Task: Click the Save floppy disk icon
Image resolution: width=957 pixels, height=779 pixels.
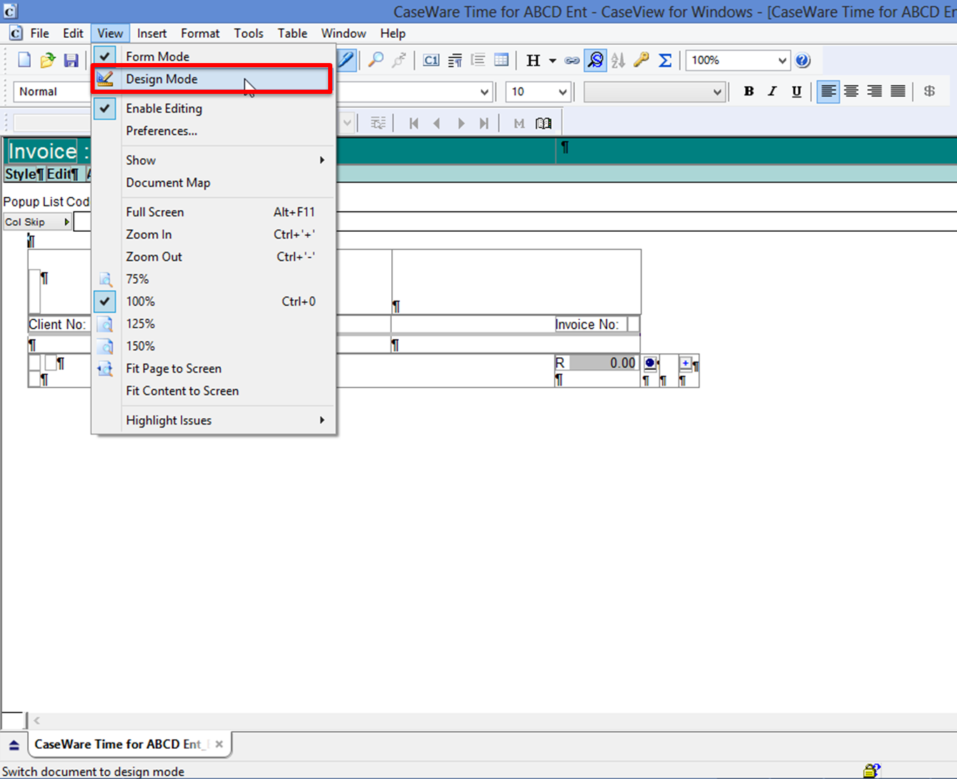Action: coord(71,61)
